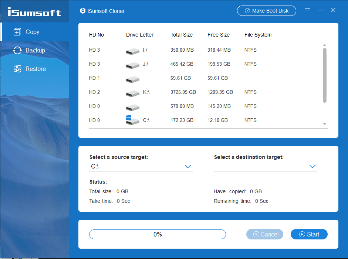The width and height of the screenshot is (348, 259).
Task: Click the Cancel button
Action: pos(265,234)
